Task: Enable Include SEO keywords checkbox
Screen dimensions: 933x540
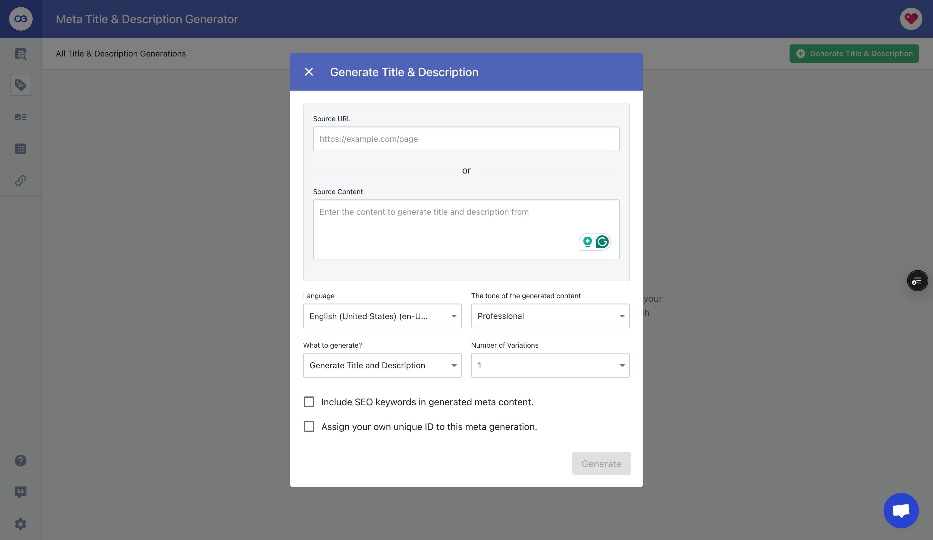Action: pyautogui.click(x=309, y=402)
